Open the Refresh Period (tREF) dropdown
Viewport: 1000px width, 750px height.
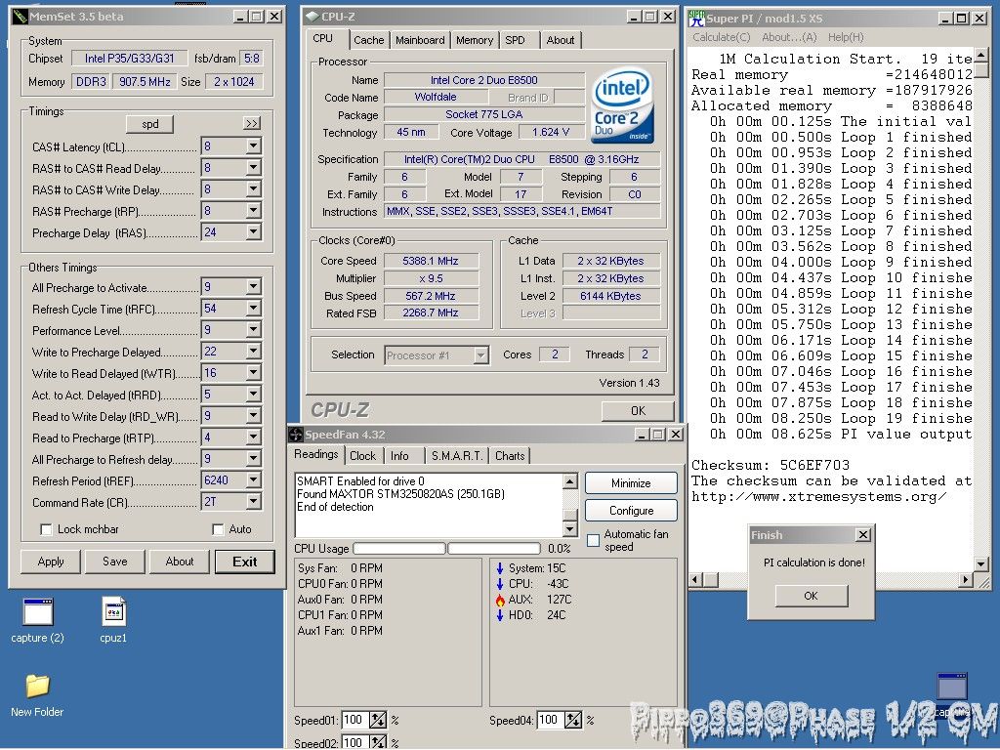(x=253, y=480)
